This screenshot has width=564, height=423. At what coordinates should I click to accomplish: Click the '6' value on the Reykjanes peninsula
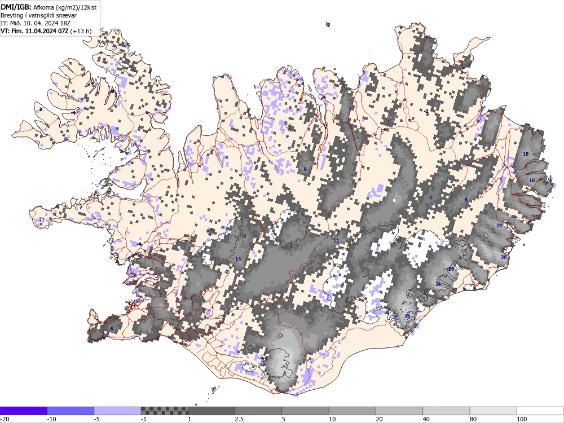pyautogui.click(x=112, y=329)
